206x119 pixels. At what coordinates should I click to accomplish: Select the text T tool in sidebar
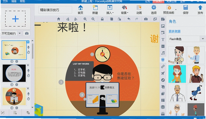163,39
